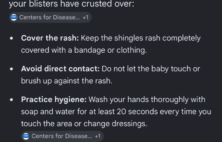
Task: Click the phrase 'Do not let the baby touch or'
Action: click(151, 69)
